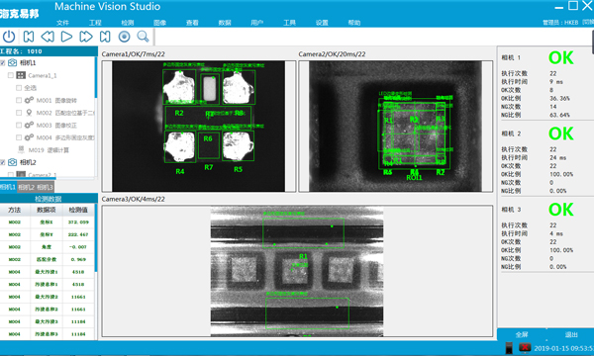Open the 工具 menu
Viewport: 594px width, 356px height.
click(289, 23)
